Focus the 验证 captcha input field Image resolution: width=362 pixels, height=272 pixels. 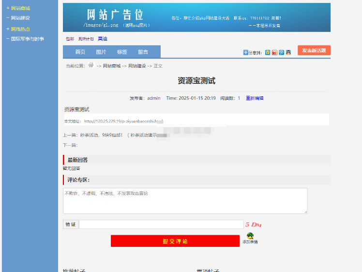[x=161, y=225]
